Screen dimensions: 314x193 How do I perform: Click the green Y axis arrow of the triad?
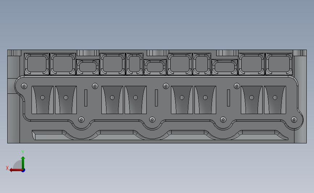pyautogui.click(x=23, y=163)
